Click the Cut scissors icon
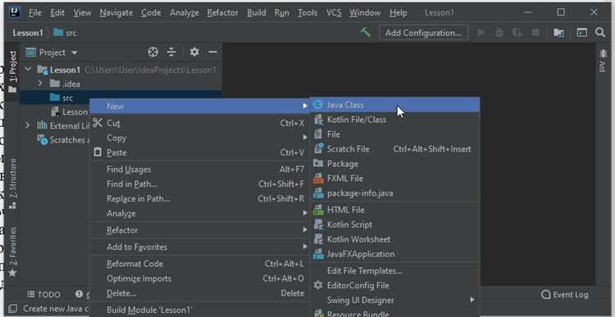This screenshot has height=317, width=615. click(x=98, y=123)
